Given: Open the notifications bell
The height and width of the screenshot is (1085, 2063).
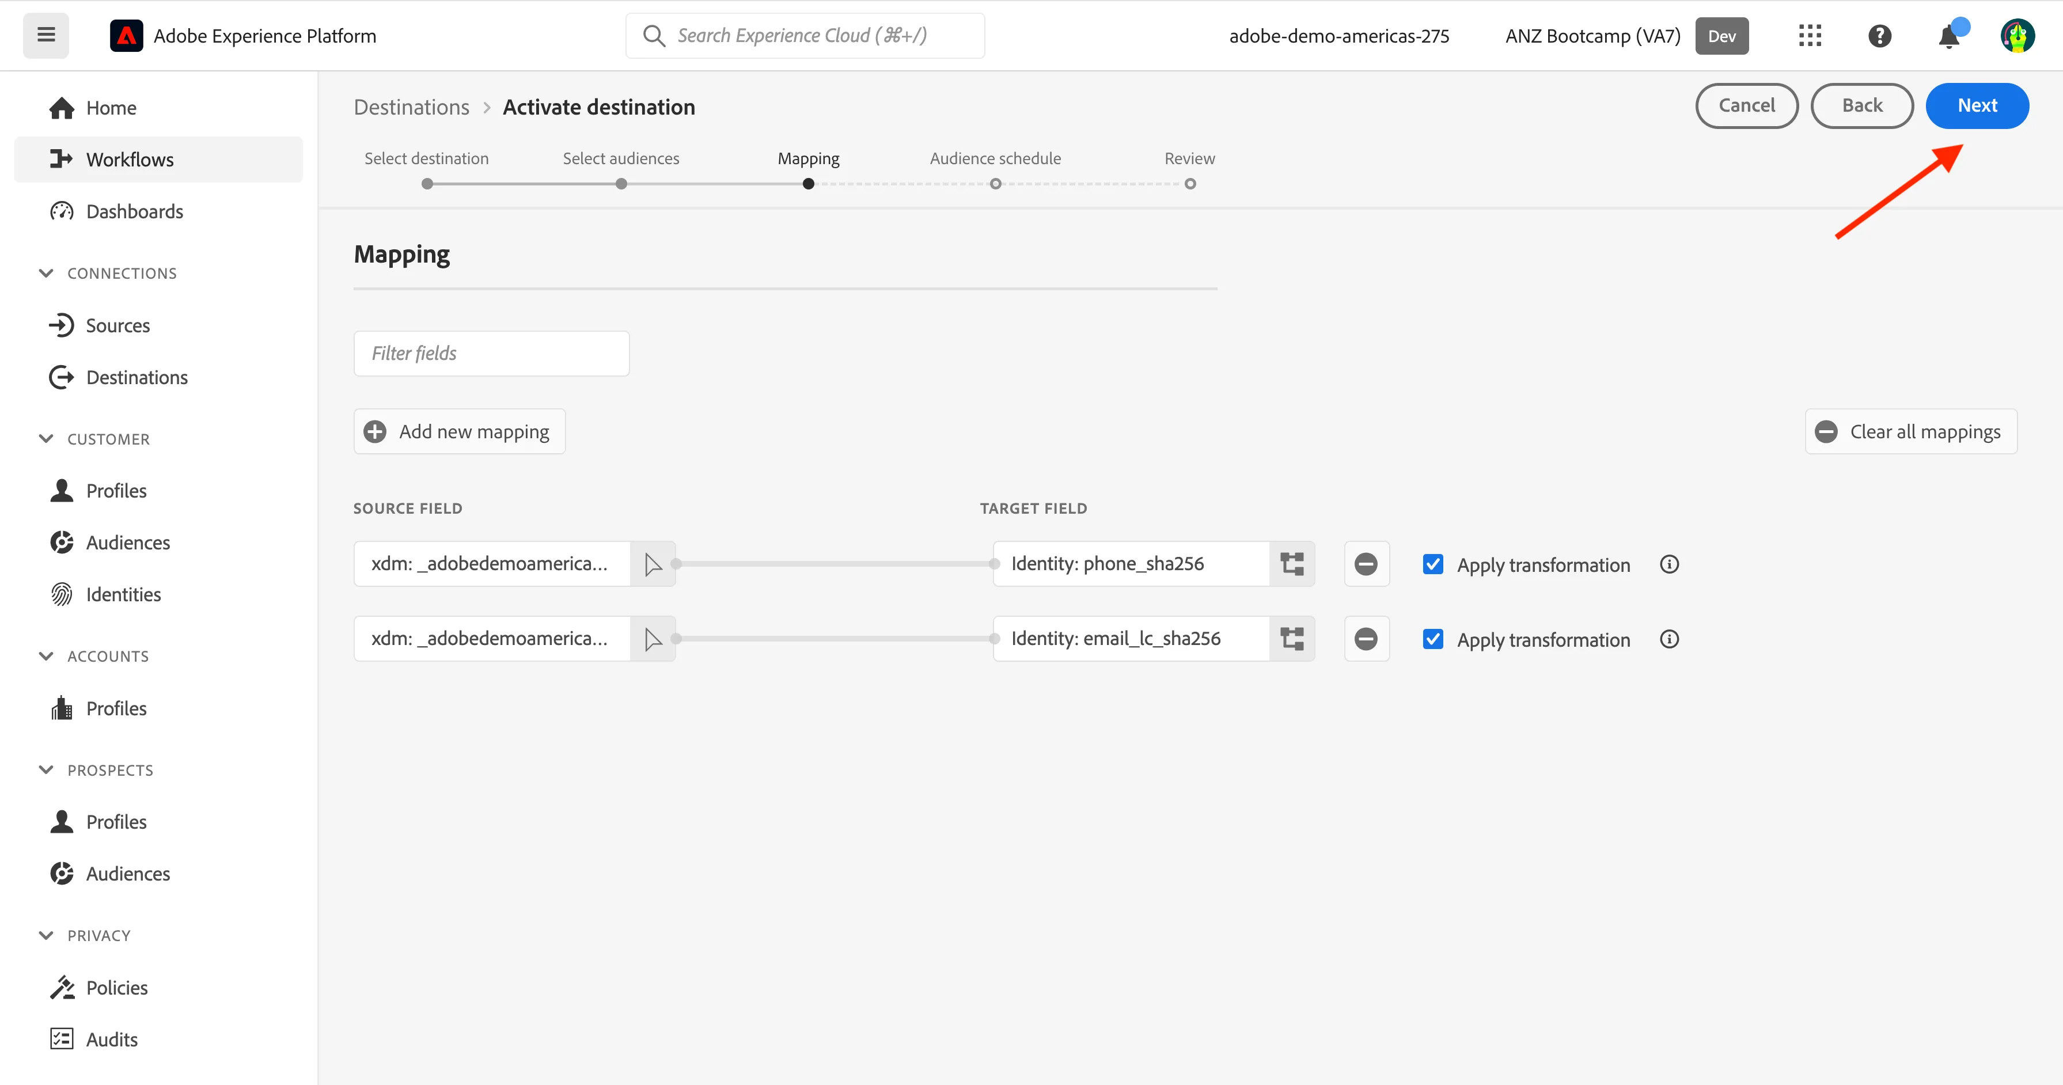Looking at the screenshot, I should pyautogui.click(x=1950, y=36).
